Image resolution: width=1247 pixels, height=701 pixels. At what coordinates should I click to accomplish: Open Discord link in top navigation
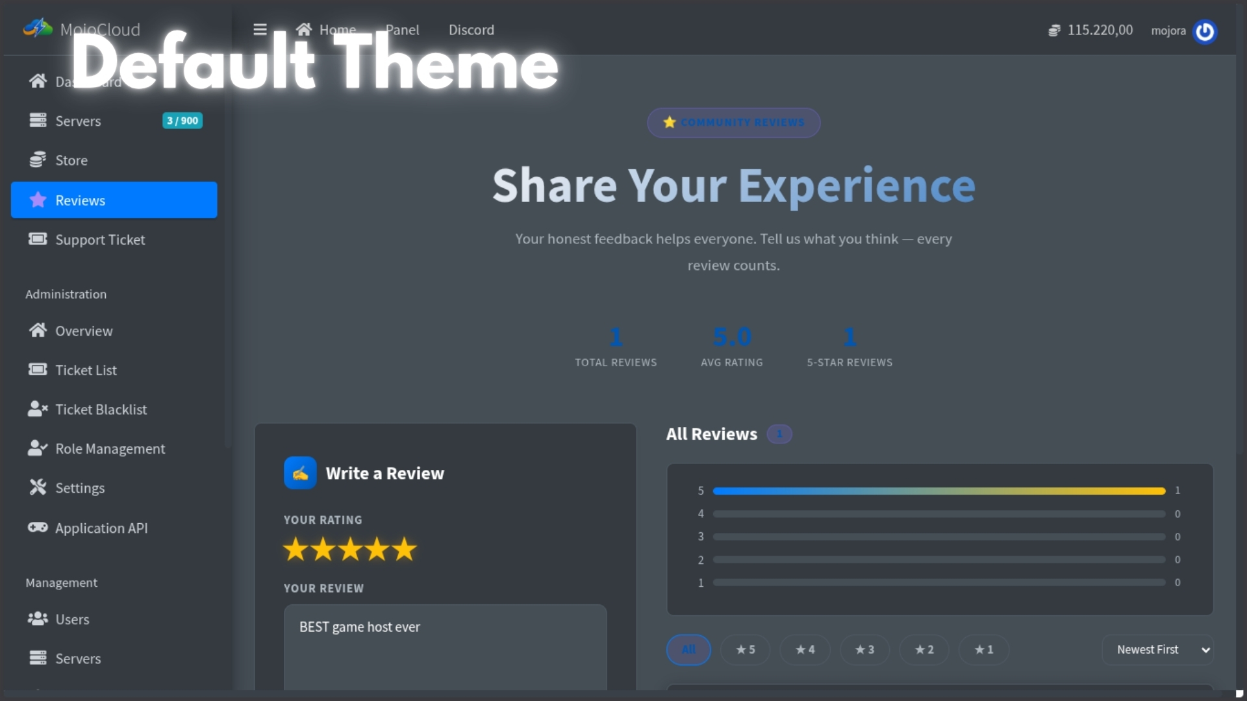(471, 30)
